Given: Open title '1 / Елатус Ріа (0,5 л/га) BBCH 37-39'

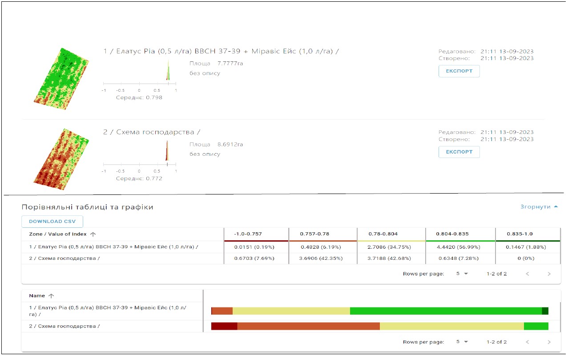Looking at the screenshot, I should 221,51.
